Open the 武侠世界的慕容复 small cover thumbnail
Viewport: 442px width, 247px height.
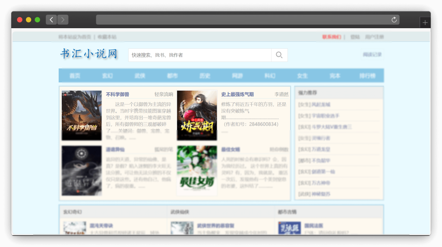182,228
